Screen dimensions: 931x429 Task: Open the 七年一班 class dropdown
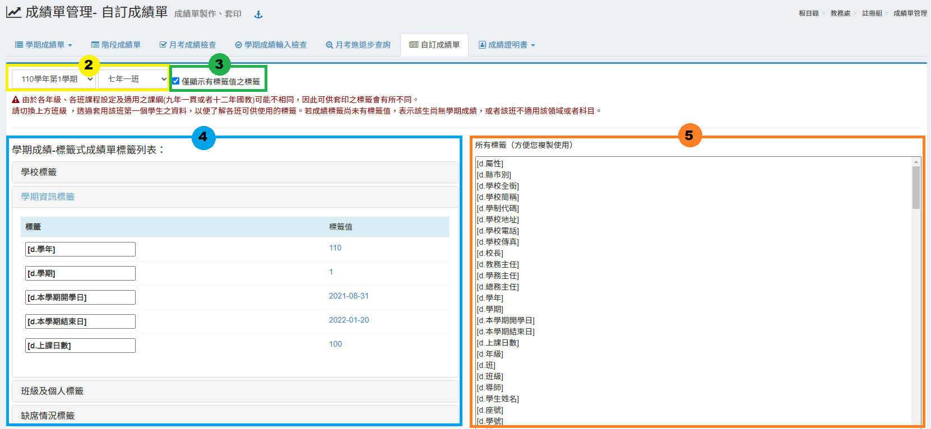coord(133,79)
